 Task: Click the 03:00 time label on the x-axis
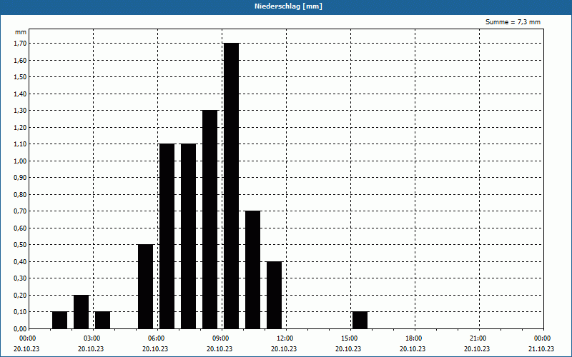pos(92,338)
